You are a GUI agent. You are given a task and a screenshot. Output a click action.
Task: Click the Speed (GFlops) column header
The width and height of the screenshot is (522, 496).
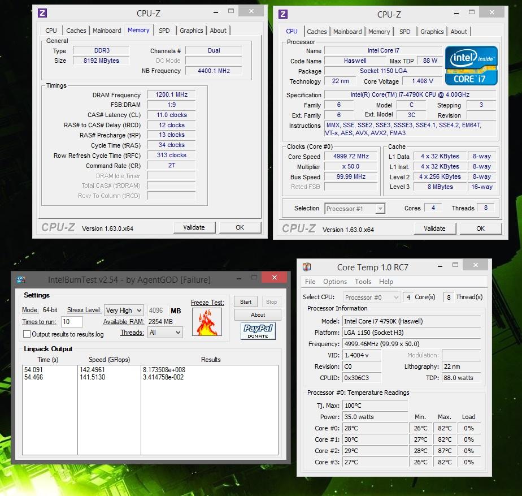pyautogui.click(x=109, y=360)
